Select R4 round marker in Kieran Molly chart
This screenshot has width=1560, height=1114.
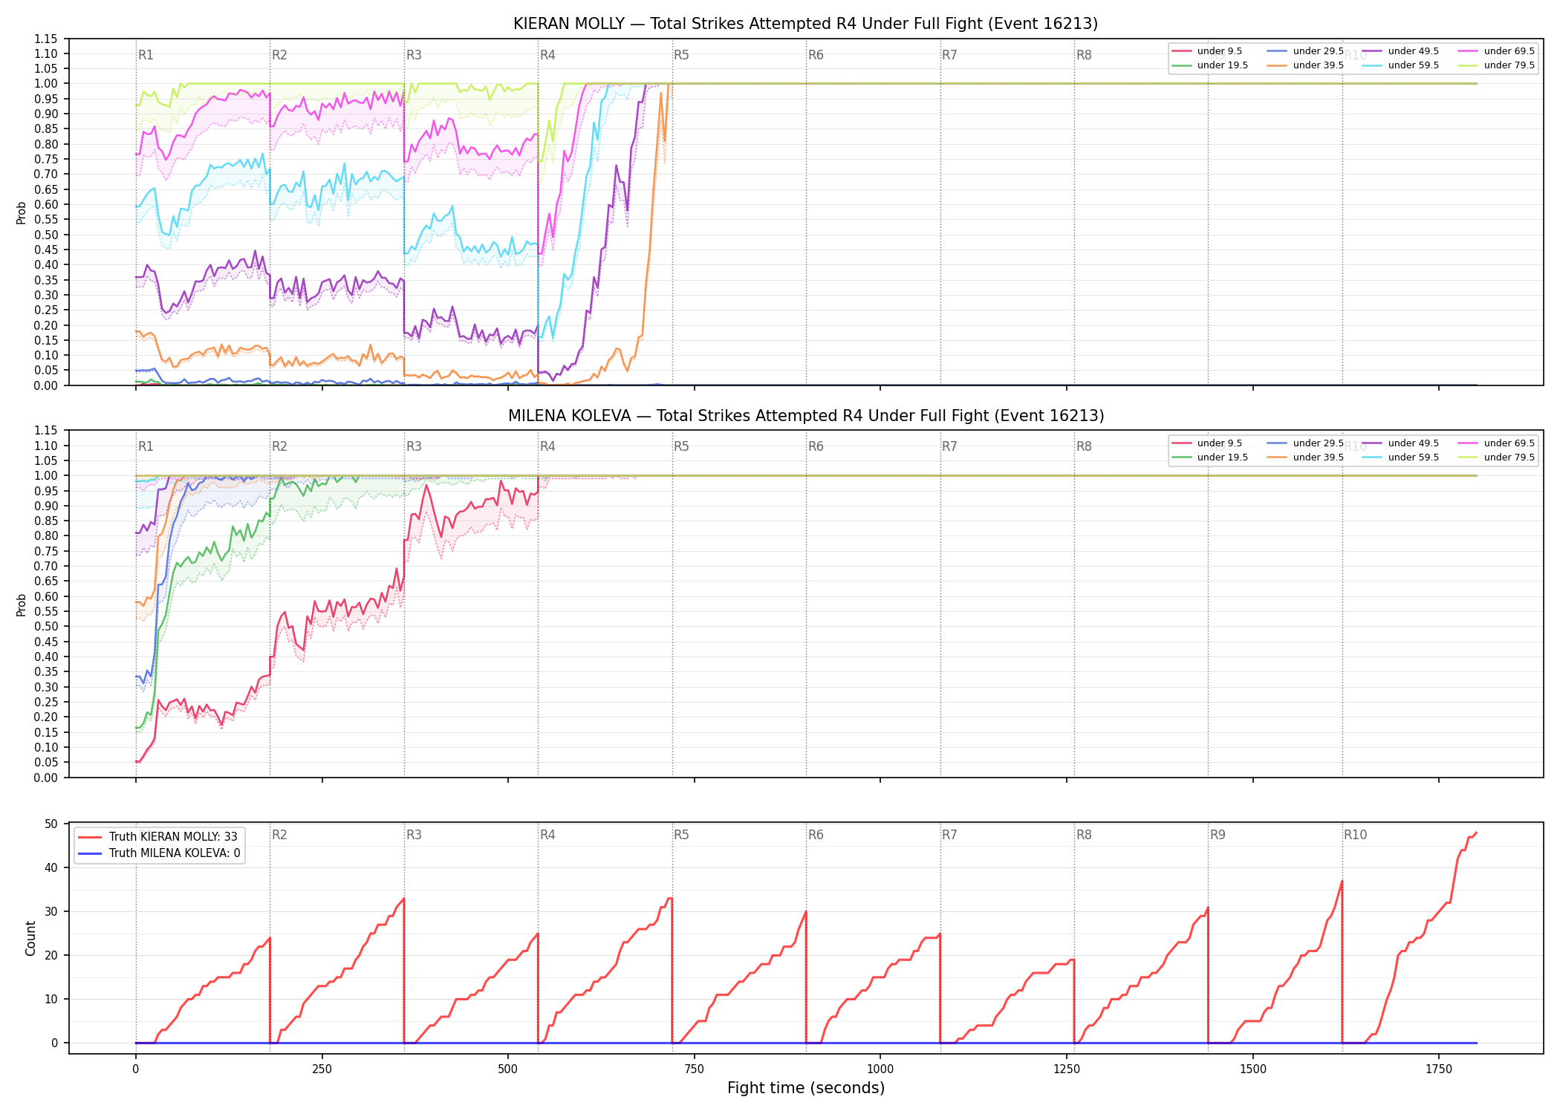click(x=547, y=55)
